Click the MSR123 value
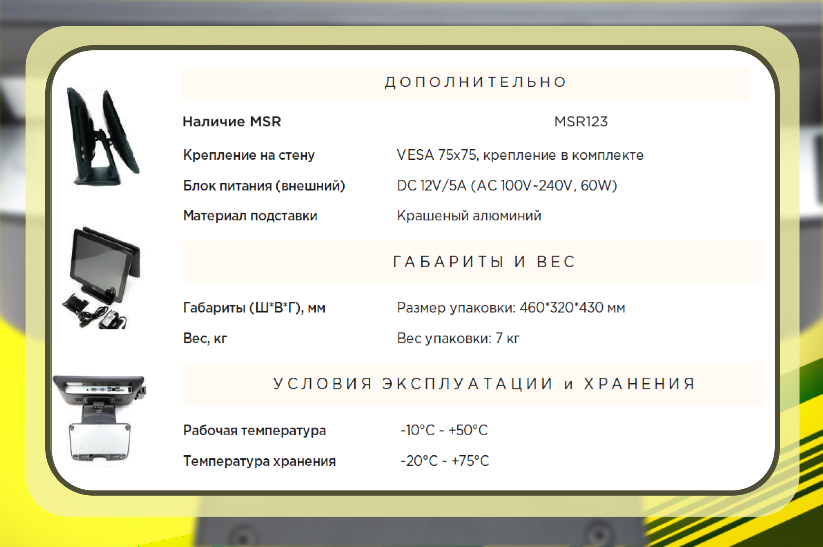 point(581,122)
